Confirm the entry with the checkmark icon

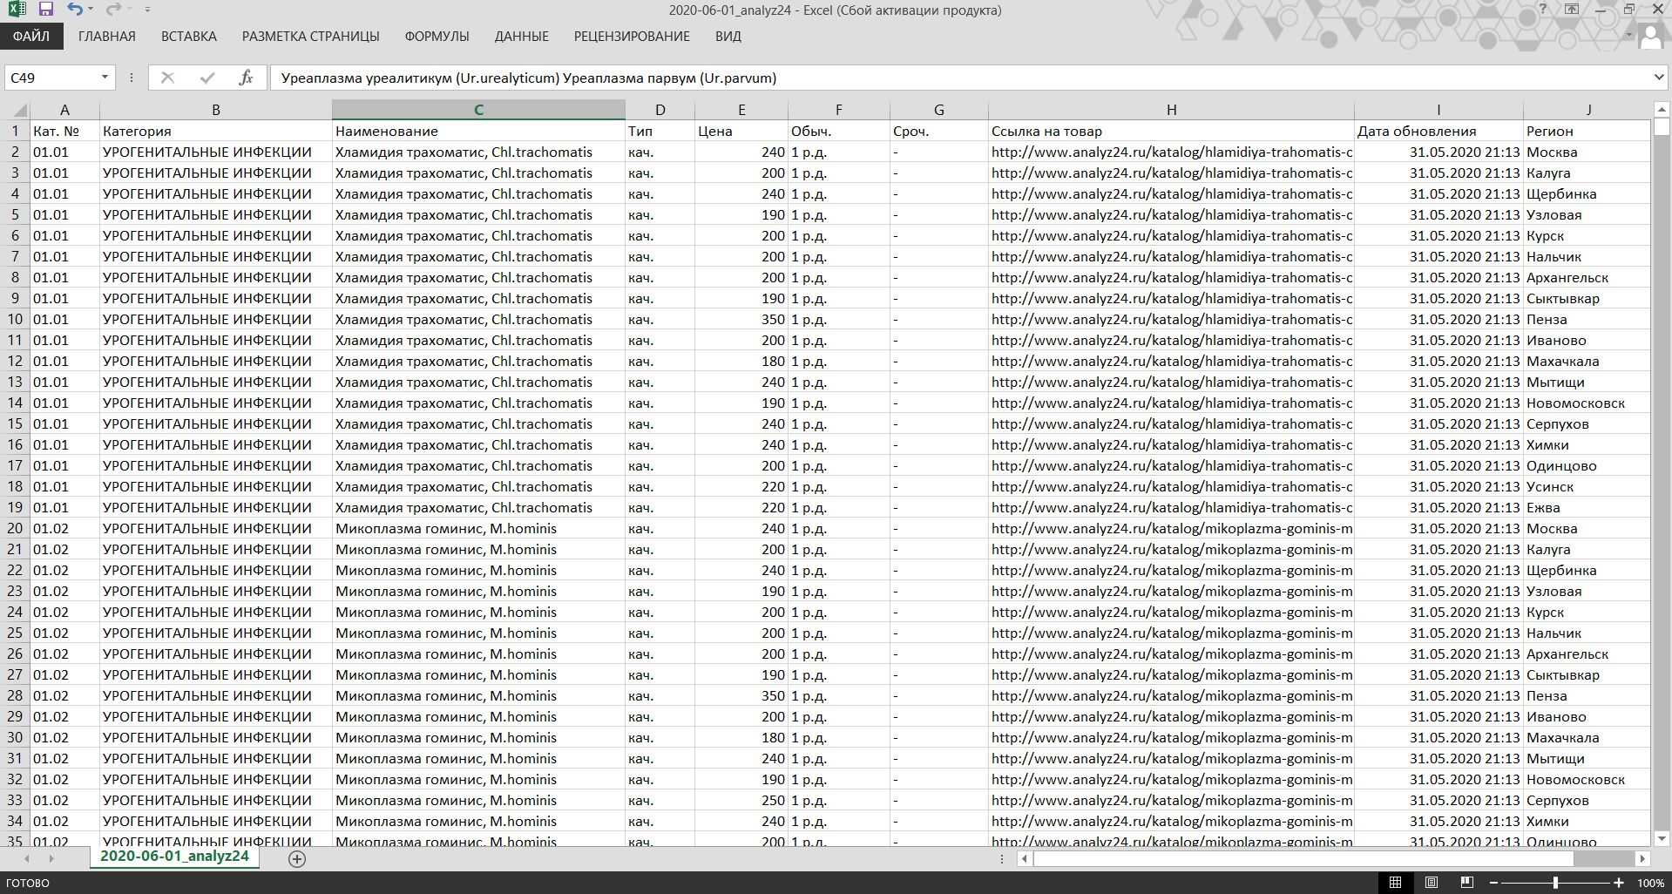pyautogui.click(x=207, y=78)
